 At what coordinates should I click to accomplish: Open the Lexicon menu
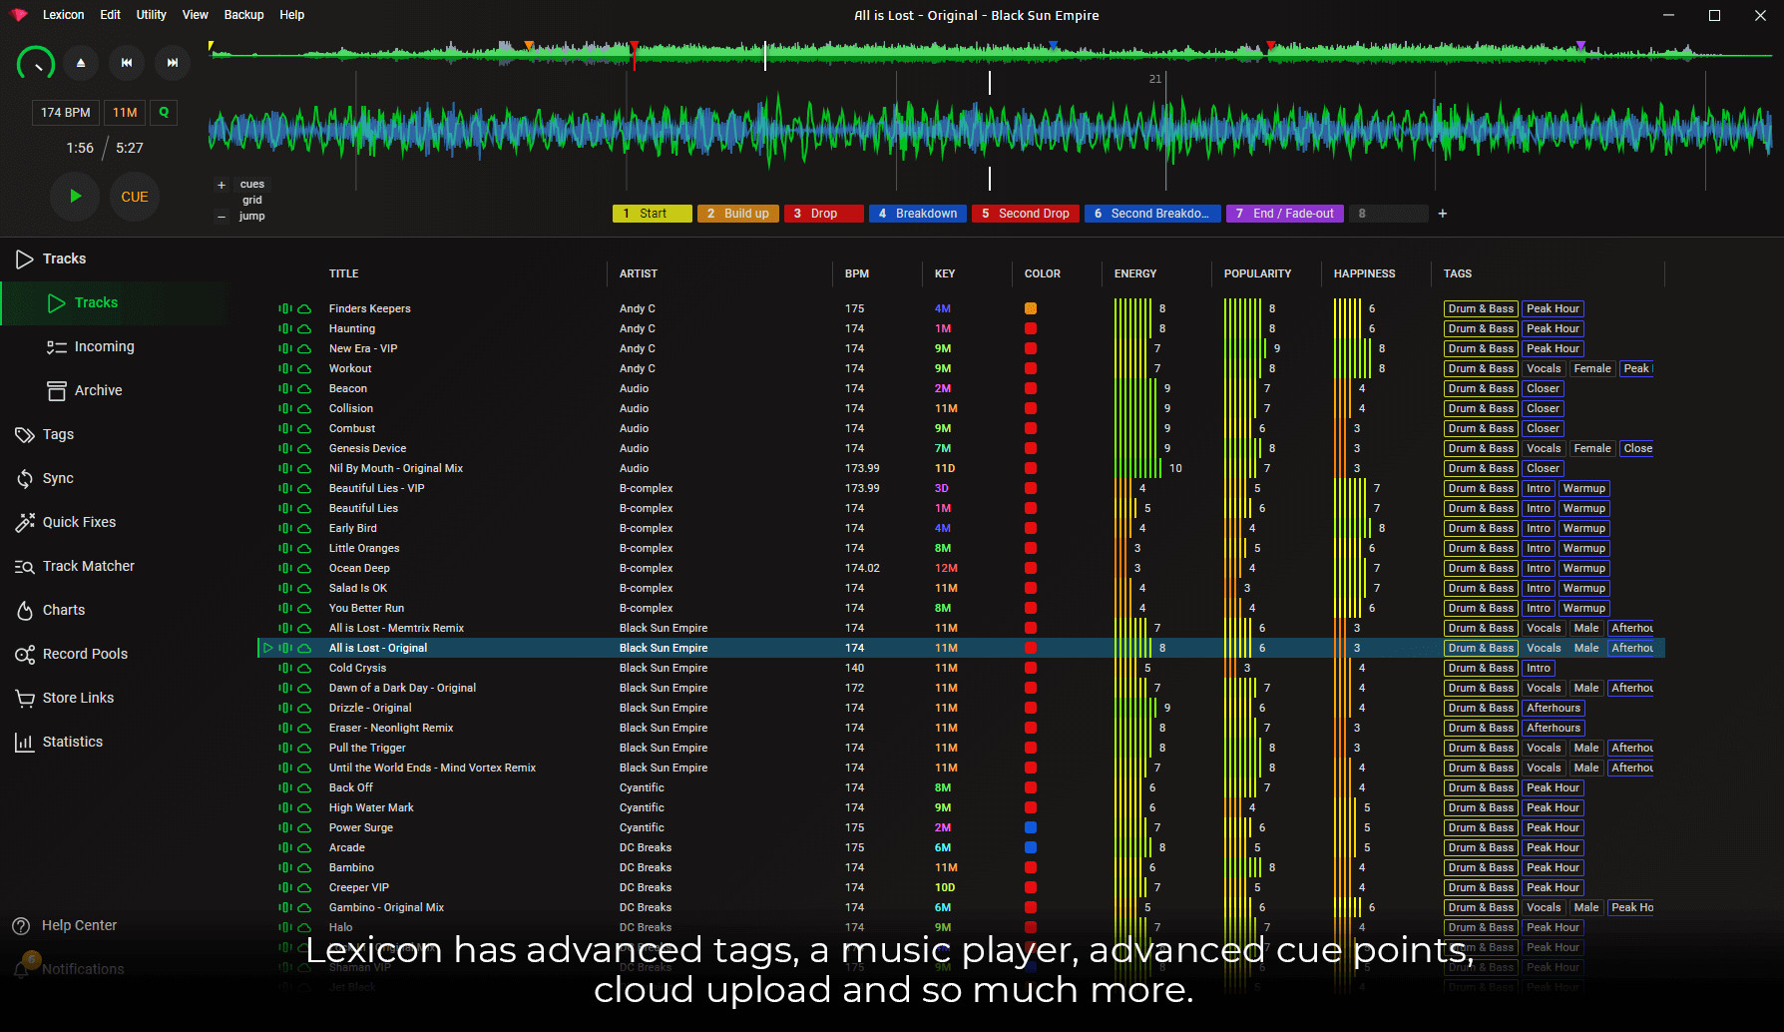click(63, 15)
